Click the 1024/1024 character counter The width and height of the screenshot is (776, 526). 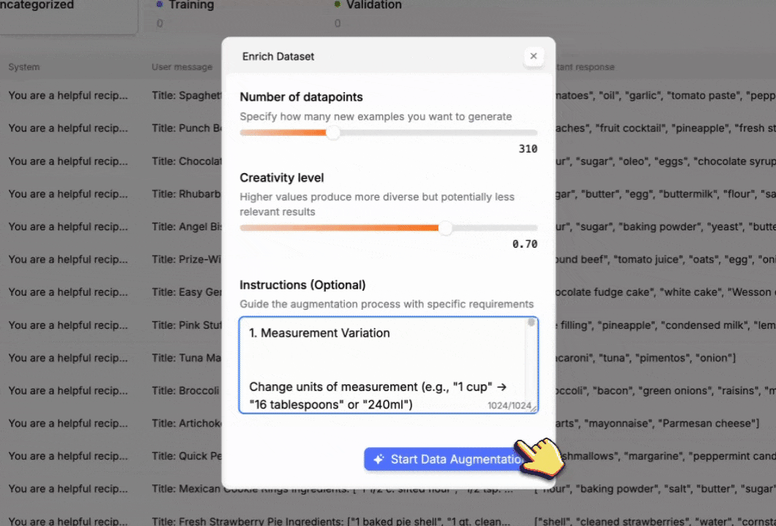509,405
